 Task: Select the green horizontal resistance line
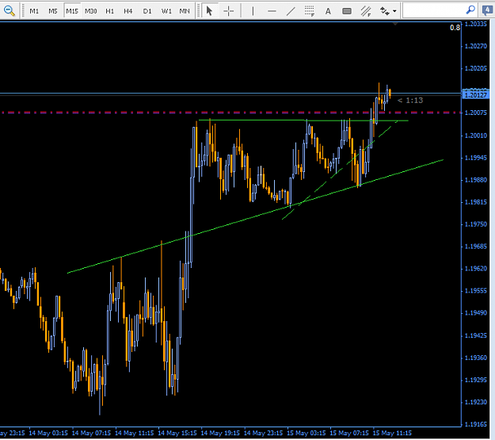tap(303, 121)
